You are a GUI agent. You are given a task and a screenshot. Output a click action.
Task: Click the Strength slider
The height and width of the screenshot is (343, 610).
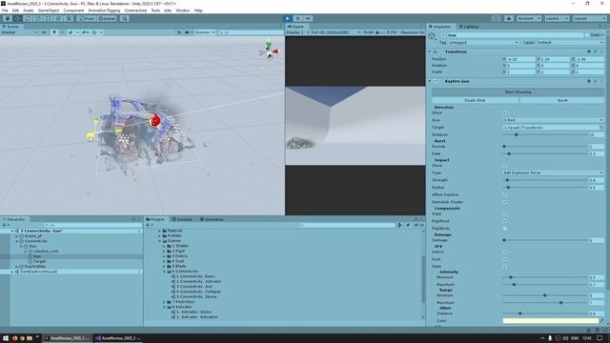(544, 180)
